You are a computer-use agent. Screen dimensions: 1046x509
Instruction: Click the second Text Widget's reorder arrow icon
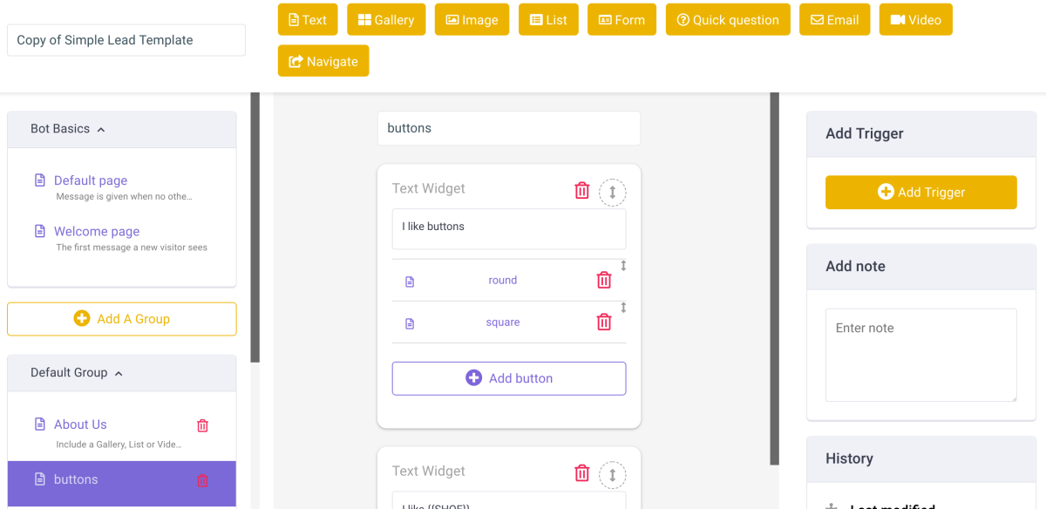coord(613,475)
